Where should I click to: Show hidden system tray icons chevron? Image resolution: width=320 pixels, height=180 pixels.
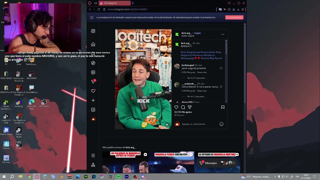275,177
